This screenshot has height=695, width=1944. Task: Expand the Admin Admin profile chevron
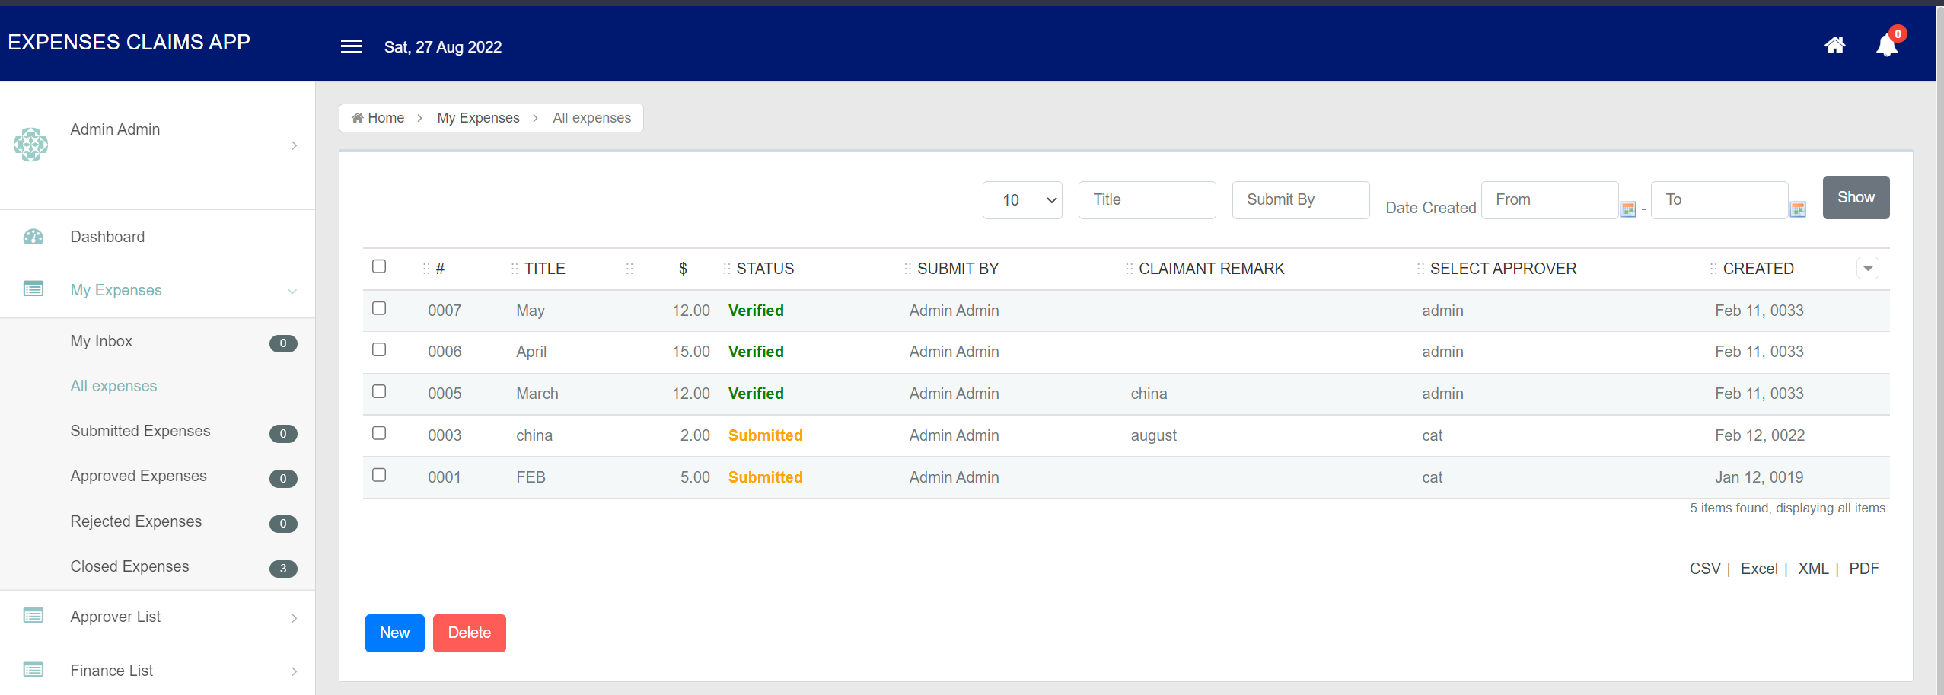pos(295,145)
